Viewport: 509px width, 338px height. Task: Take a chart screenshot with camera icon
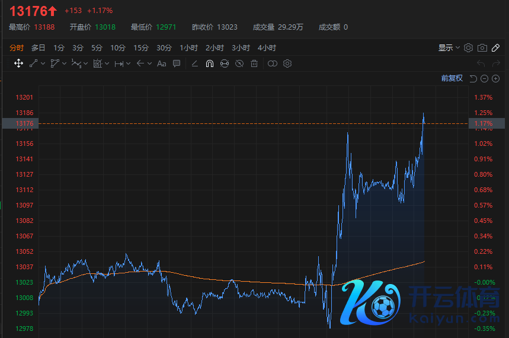tap(482, 48)
